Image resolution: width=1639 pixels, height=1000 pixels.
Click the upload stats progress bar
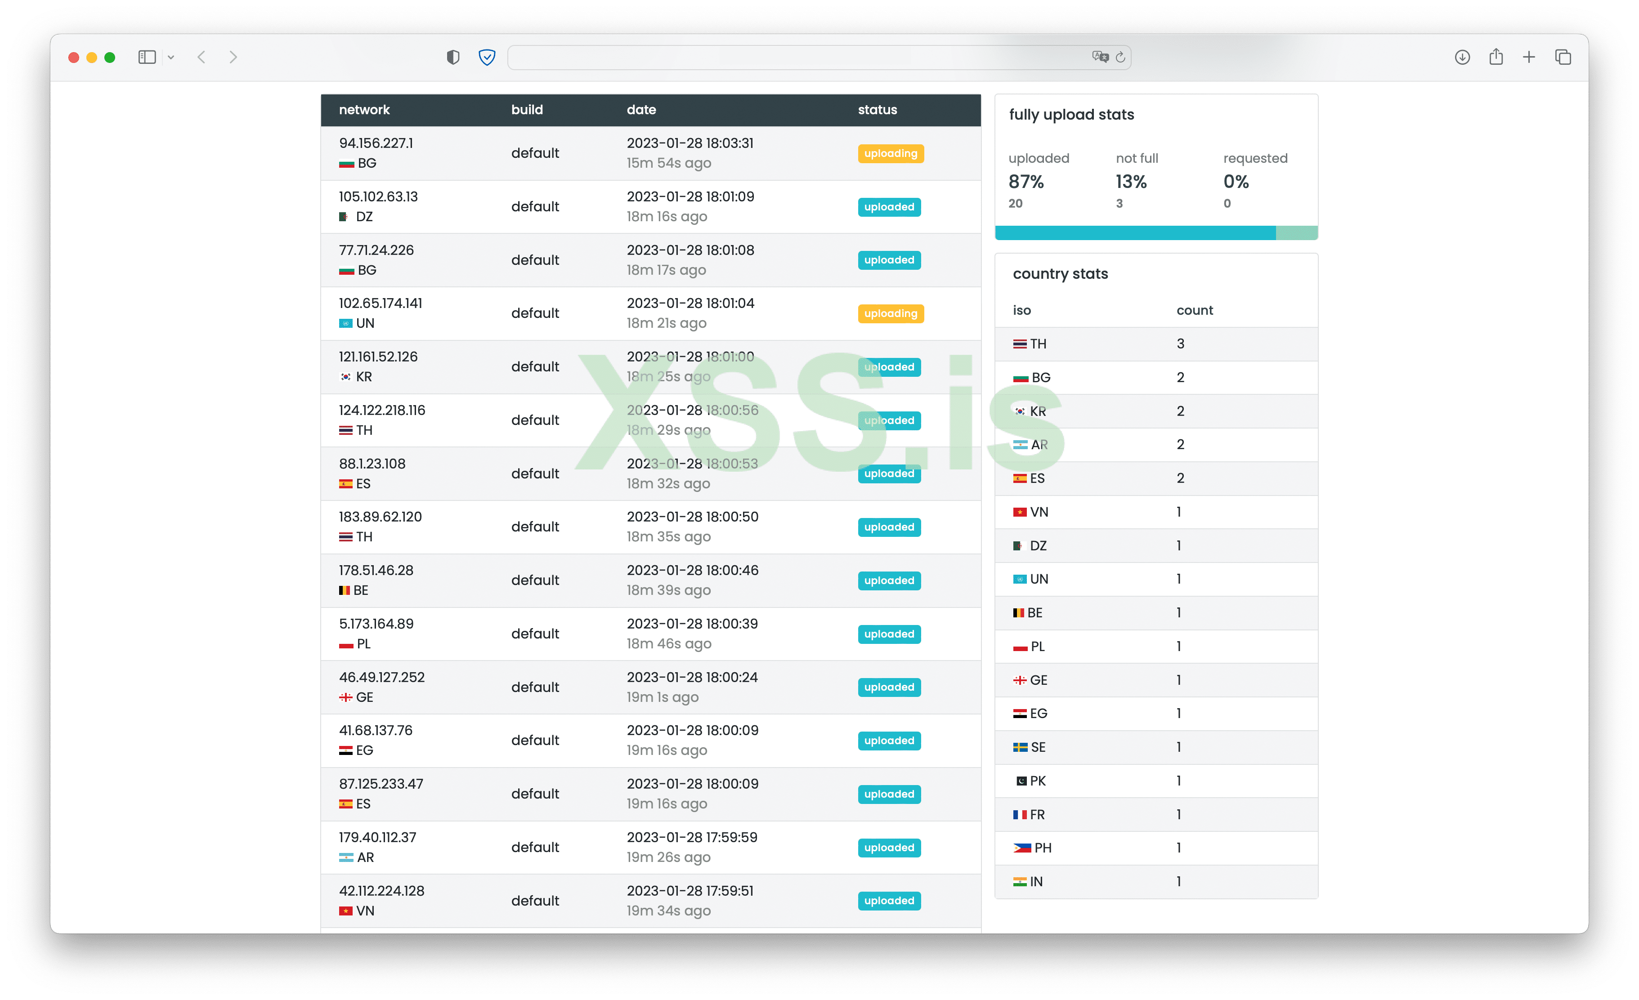(1155, 233)
